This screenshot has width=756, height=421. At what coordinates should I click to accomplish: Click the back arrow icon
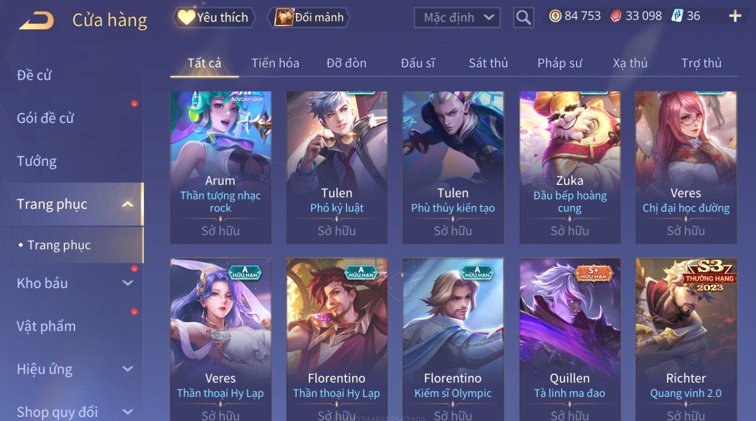[36, 20]
